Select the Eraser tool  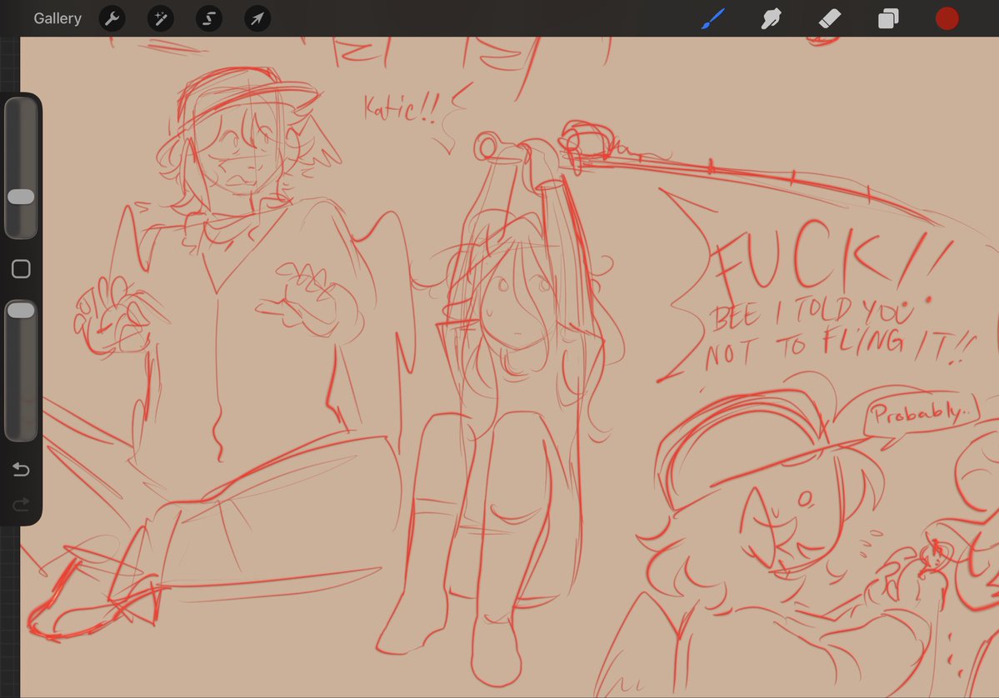pyautogui.click(x=830, y=18)
